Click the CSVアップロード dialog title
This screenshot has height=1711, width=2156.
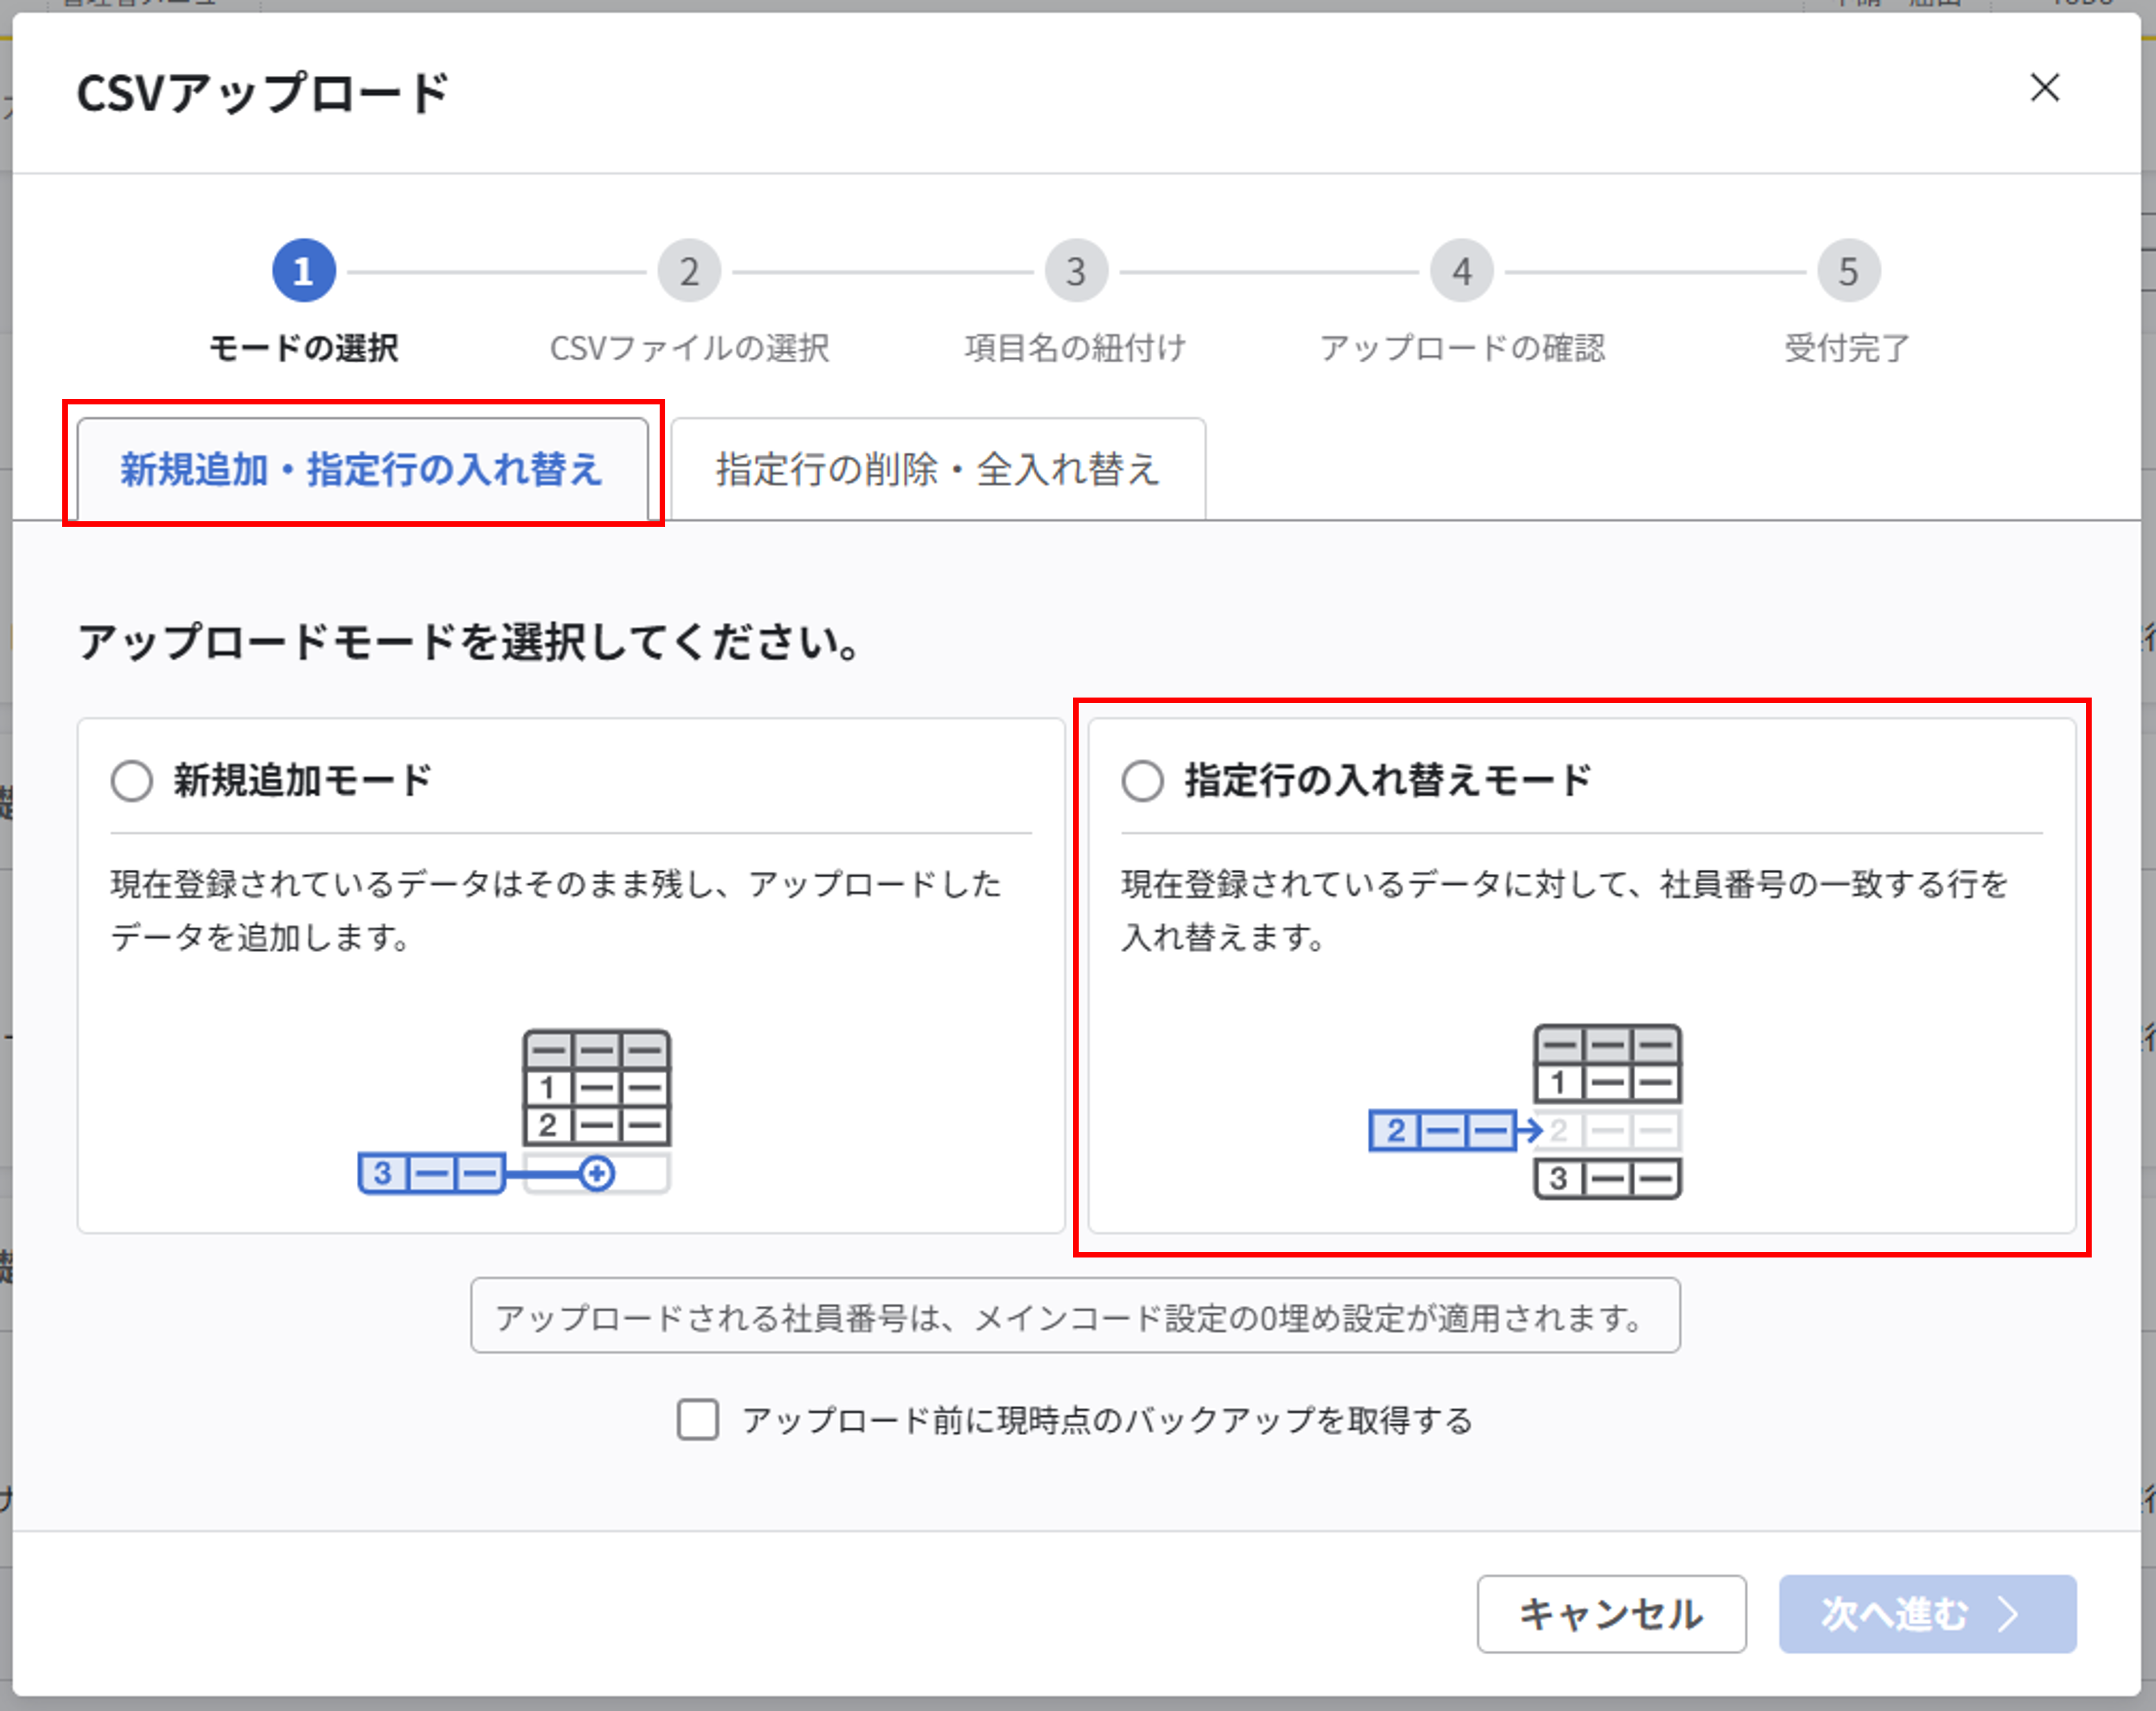263,93
